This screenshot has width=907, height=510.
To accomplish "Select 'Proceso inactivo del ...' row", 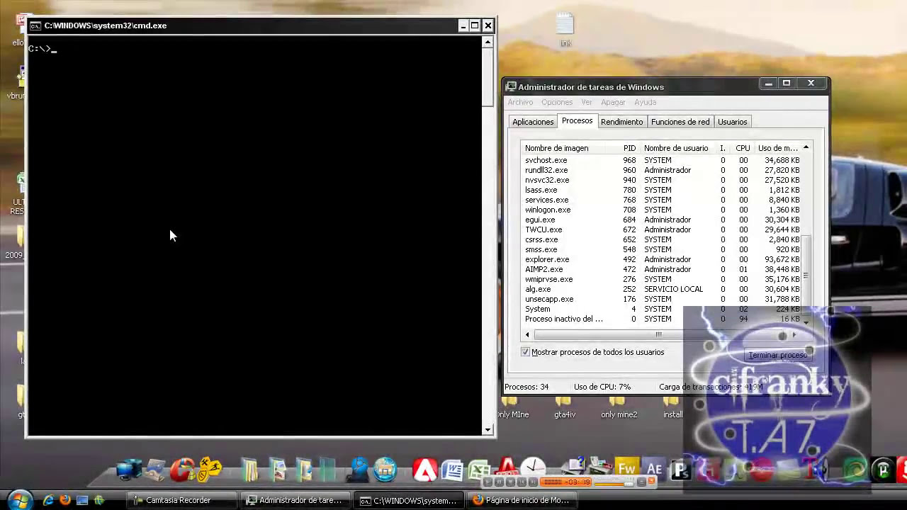I will (662, 319).
